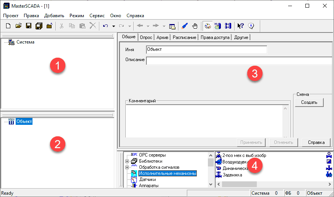Open the Redo history dropdown arrow
The width and height of the screenshot is (334, 197).
130,26
